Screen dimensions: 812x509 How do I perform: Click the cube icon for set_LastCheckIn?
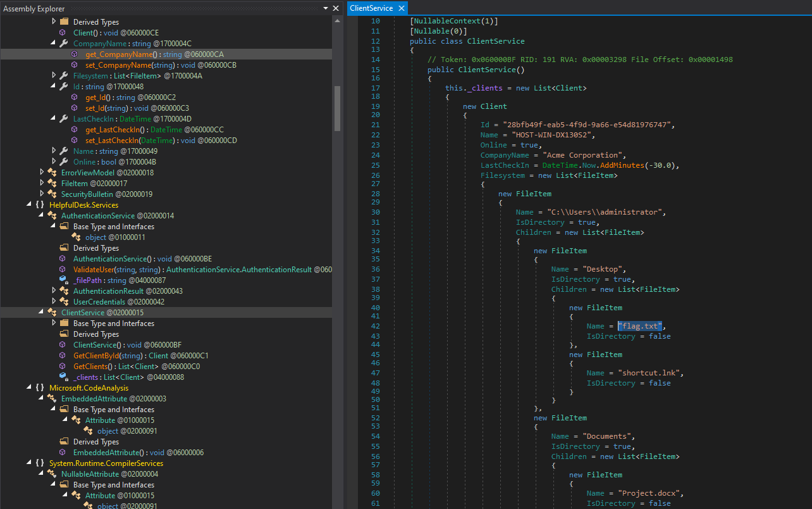tap(75, 141)
